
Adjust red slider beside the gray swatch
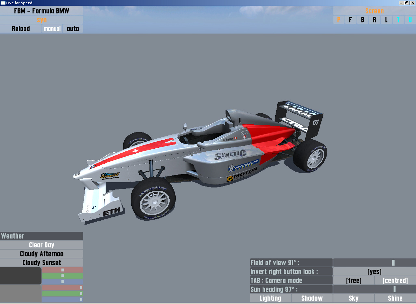(62, 288)
